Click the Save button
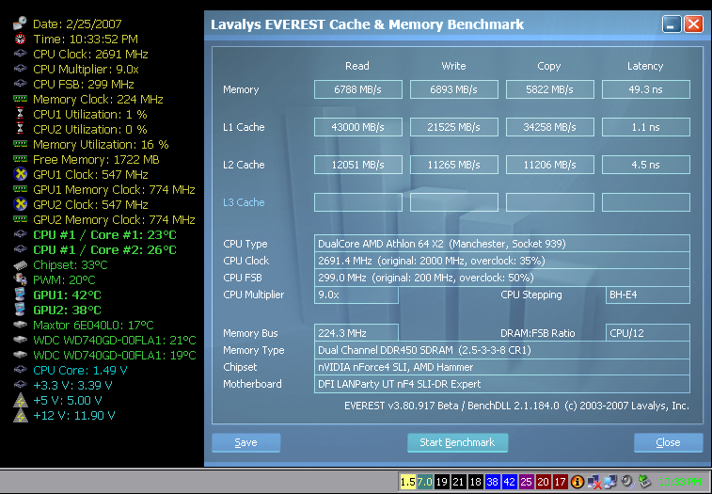This screenshot has height=494, width=712. [245, 442]
